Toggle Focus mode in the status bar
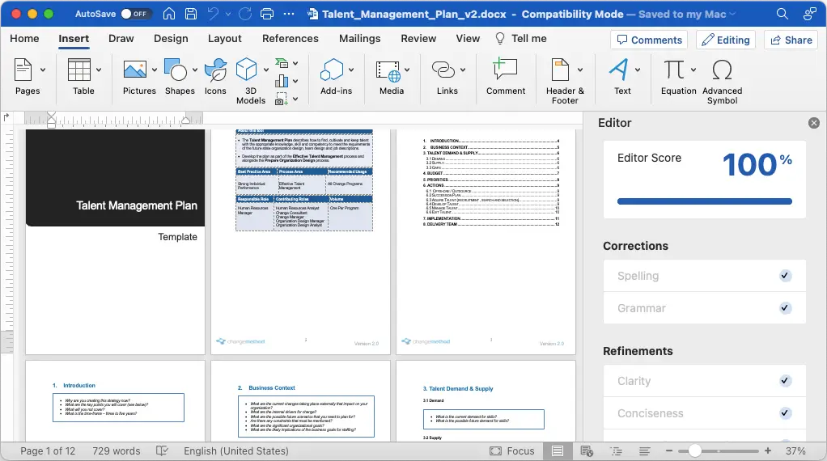This screenshot has height=461, width=827. tap(511, 451)
